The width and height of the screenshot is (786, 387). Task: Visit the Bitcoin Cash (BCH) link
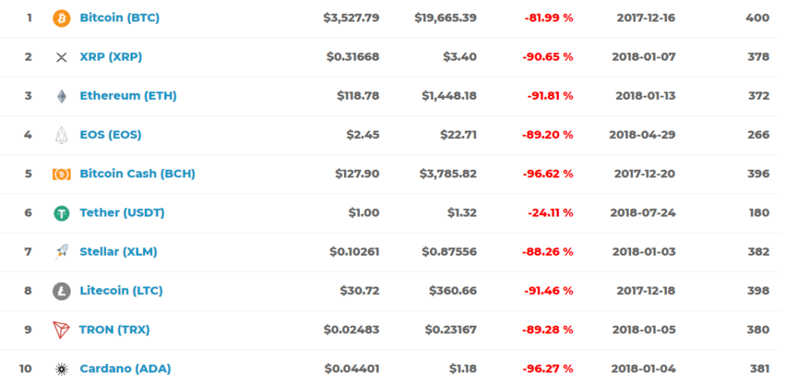(137, 174)
